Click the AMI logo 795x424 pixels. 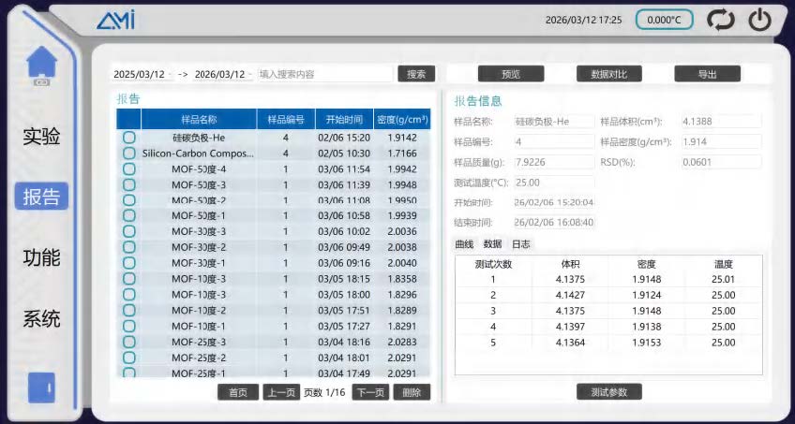tap(115, 21)
